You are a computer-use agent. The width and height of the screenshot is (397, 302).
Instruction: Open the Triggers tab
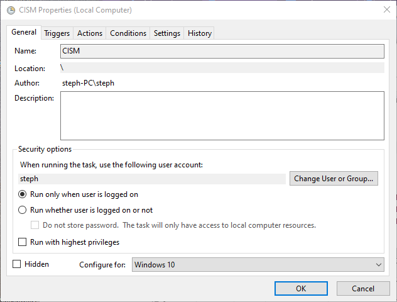pos(57,33)
